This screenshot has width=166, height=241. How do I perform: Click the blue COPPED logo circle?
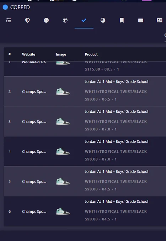point(5,7)
